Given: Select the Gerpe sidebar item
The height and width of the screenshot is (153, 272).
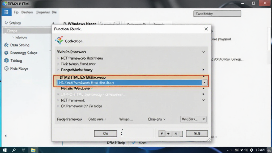Looking at the screenshot, I should (27, 31).
